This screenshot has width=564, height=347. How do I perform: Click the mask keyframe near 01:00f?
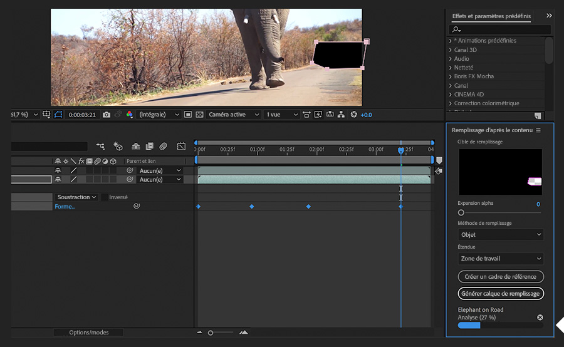click(x=252, y=207)
